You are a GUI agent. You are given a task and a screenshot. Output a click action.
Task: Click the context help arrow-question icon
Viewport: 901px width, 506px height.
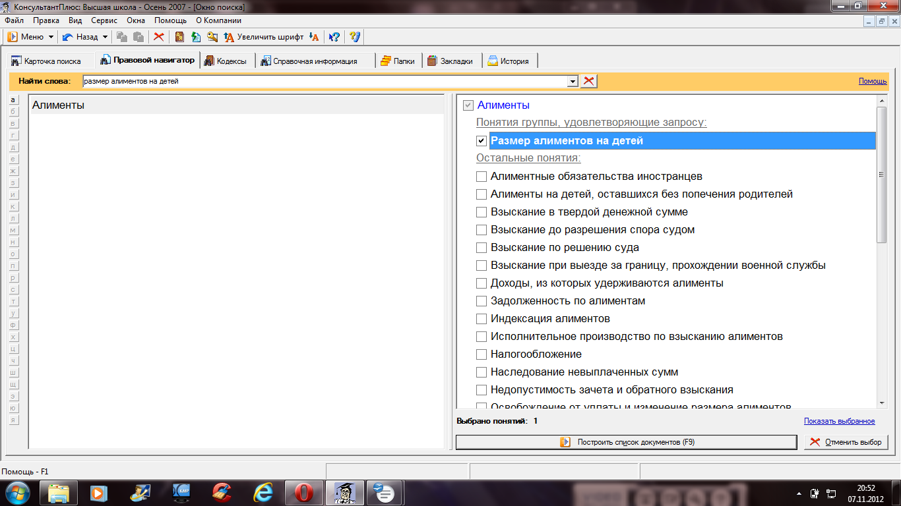coord(334,37)
